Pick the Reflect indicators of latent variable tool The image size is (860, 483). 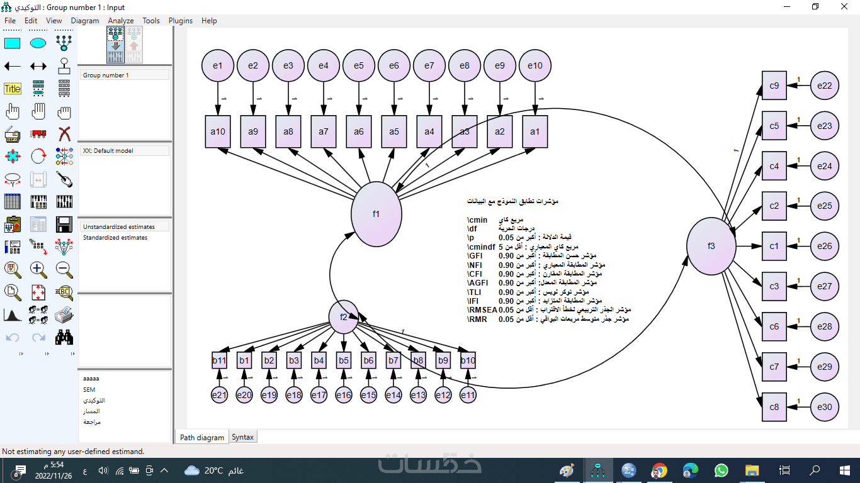(64, 156)
